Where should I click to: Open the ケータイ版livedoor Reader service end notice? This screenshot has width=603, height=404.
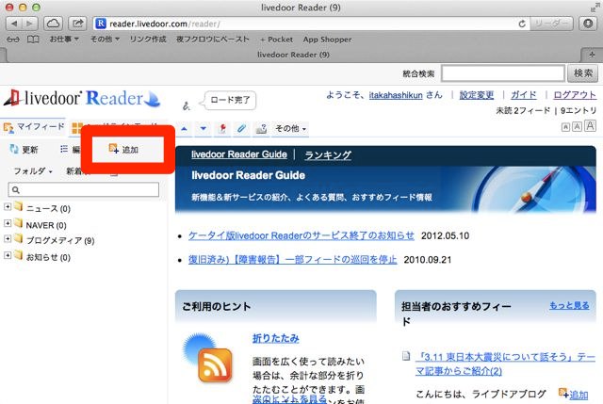[x=301, y=235]
